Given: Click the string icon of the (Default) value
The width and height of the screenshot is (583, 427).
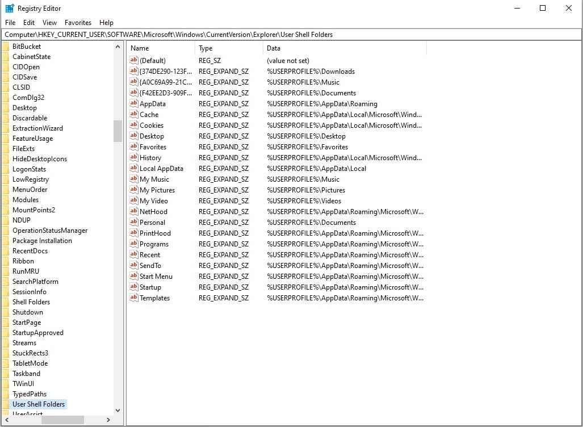Looking at the screenshot, I should click(x=134, y=60).
